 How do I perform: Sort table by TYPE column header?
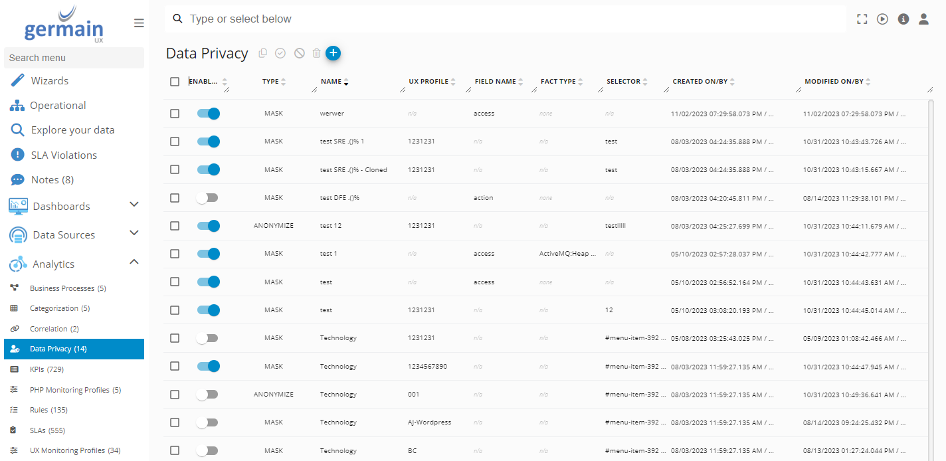[270, 82]
